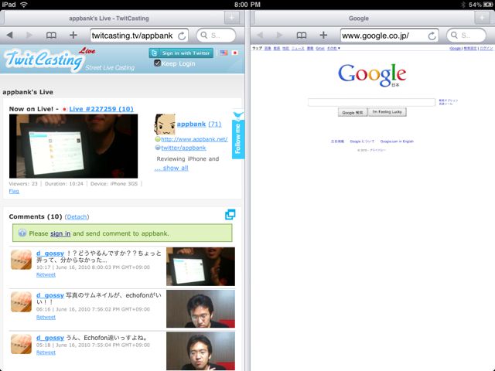Open the http://www.appbank.net/ link
This screenshot has width=495, height=371.
click(x=194, y=139)
